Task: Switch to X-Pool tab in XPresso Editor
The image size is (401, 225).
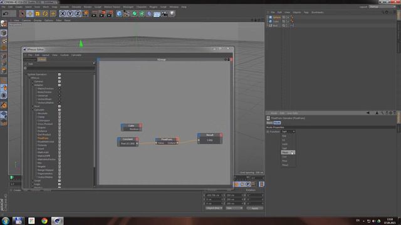Action: click(x=42, y=59)
